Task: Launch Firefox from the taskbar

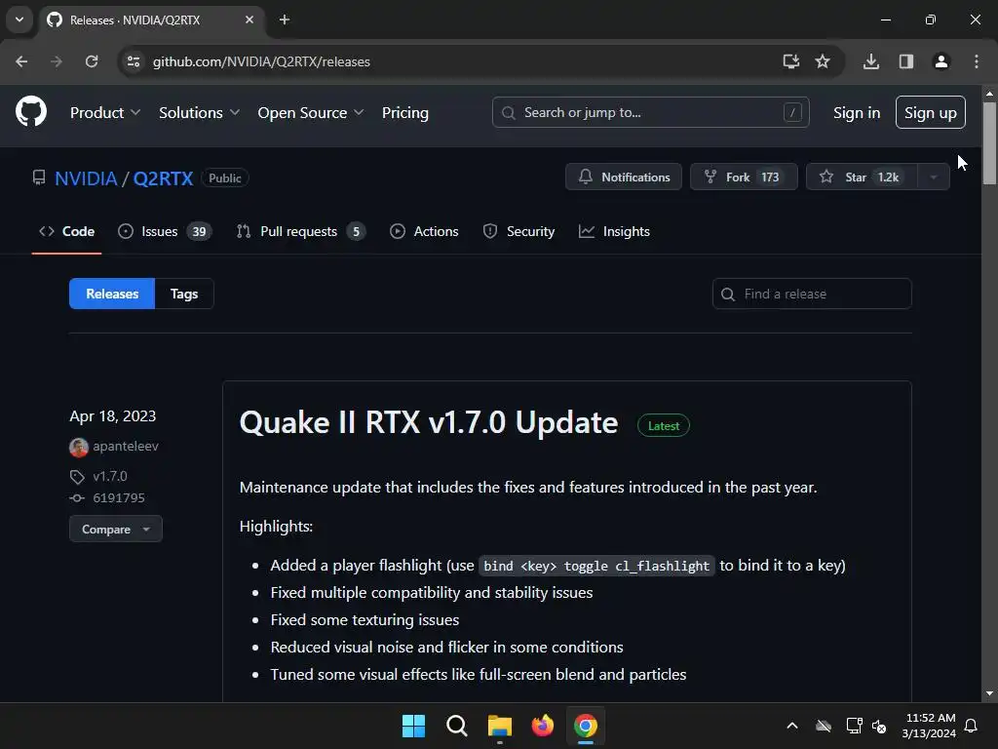Action: point(542,726)
